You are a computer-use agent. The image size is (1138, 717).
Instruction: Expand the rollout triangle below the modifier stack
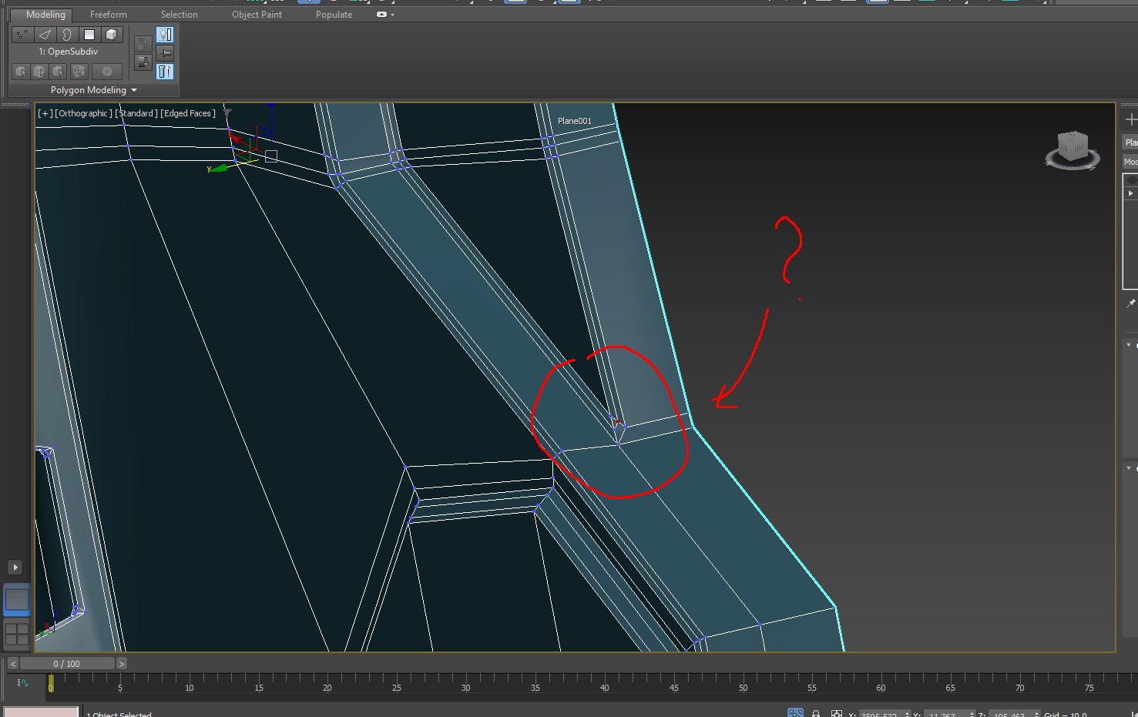[1129, 345]
